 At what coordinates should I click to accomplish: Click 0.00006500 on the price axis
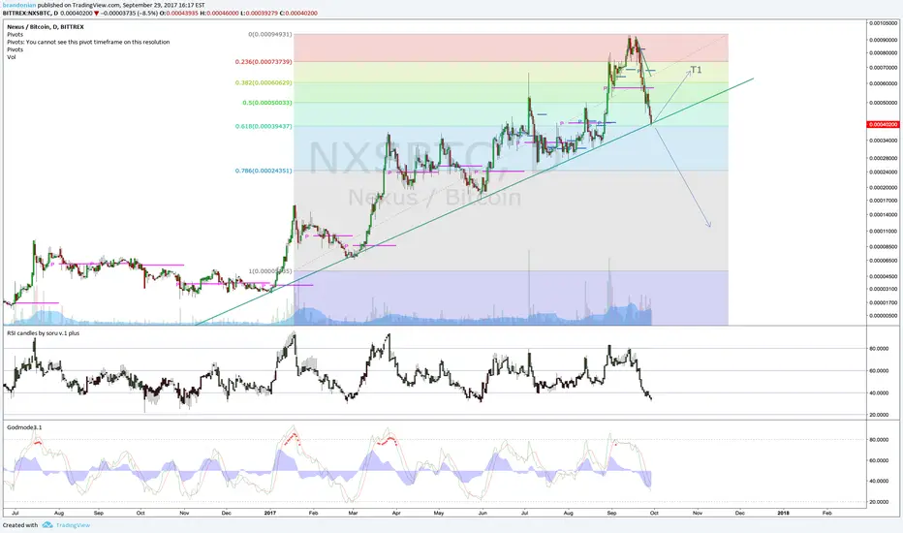point(884,261)
